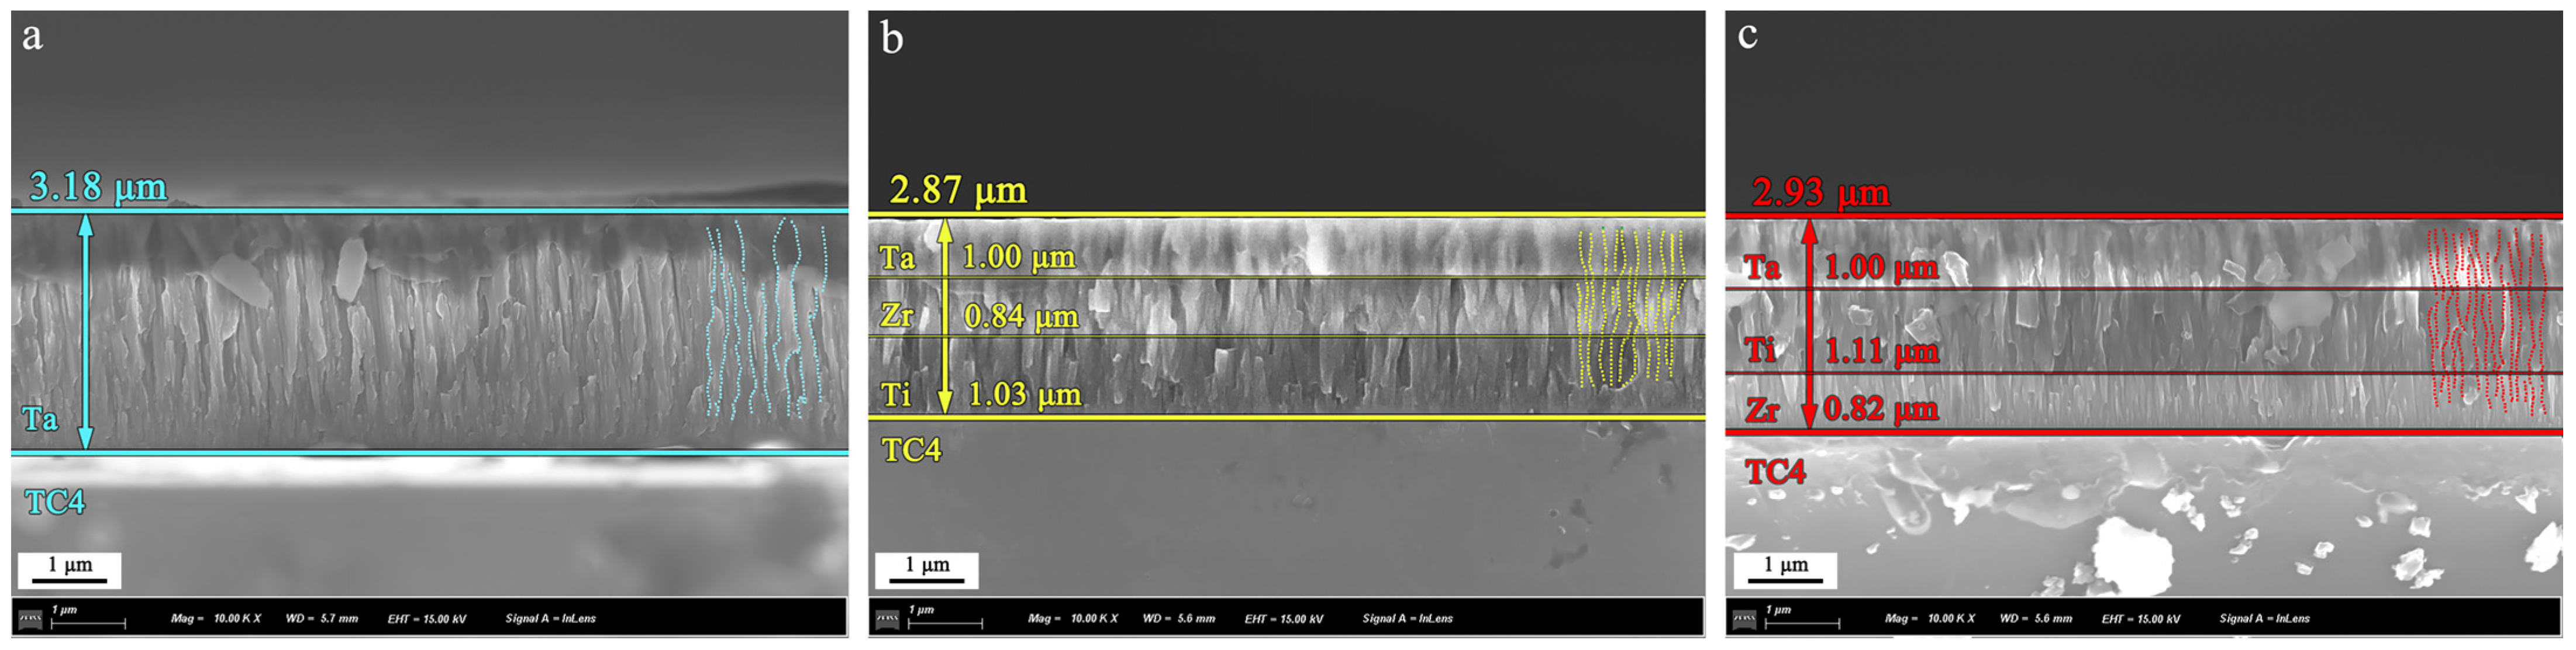
Task: Click the 3.18 µm thickness label
Action: click(x=97, y=187)
